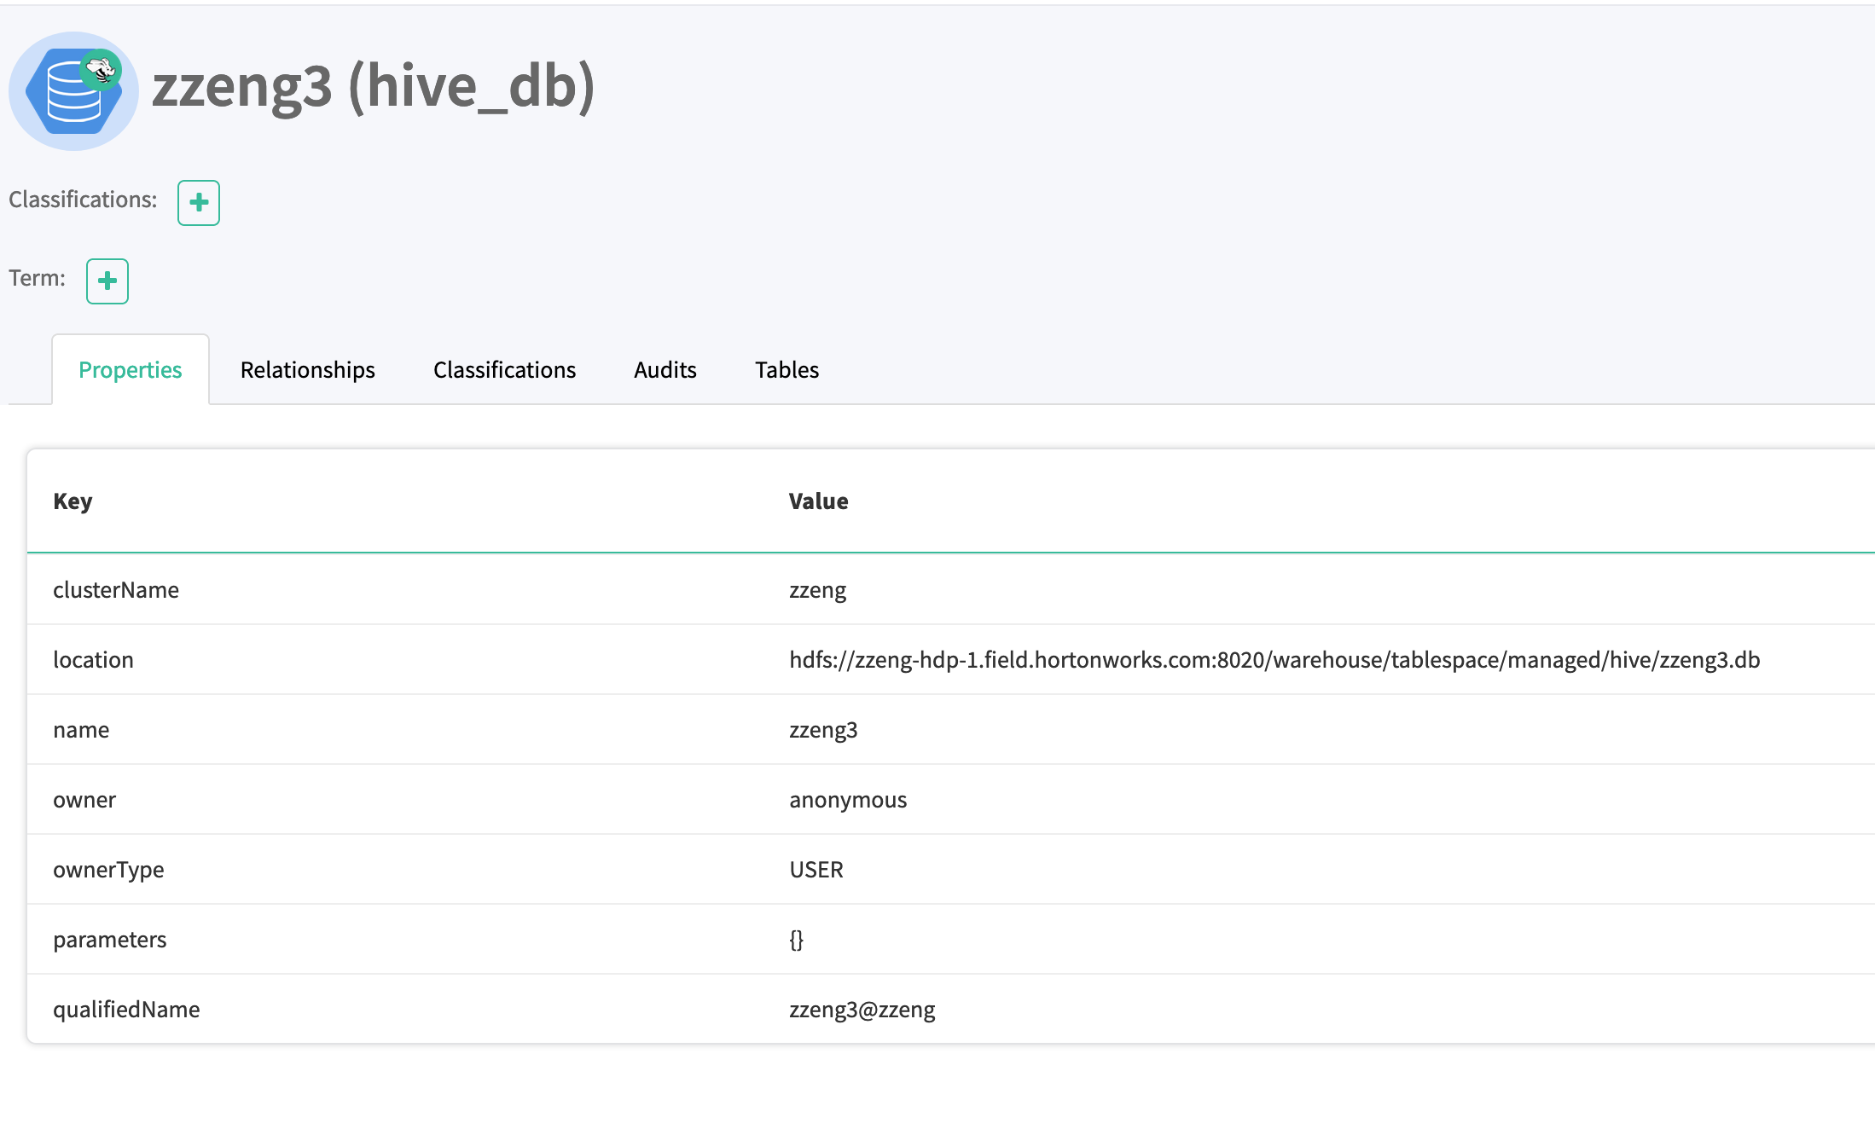Select the clusterName row value zzeng
Viewport: 1875px width, 1129px height.
click(817, 590)
